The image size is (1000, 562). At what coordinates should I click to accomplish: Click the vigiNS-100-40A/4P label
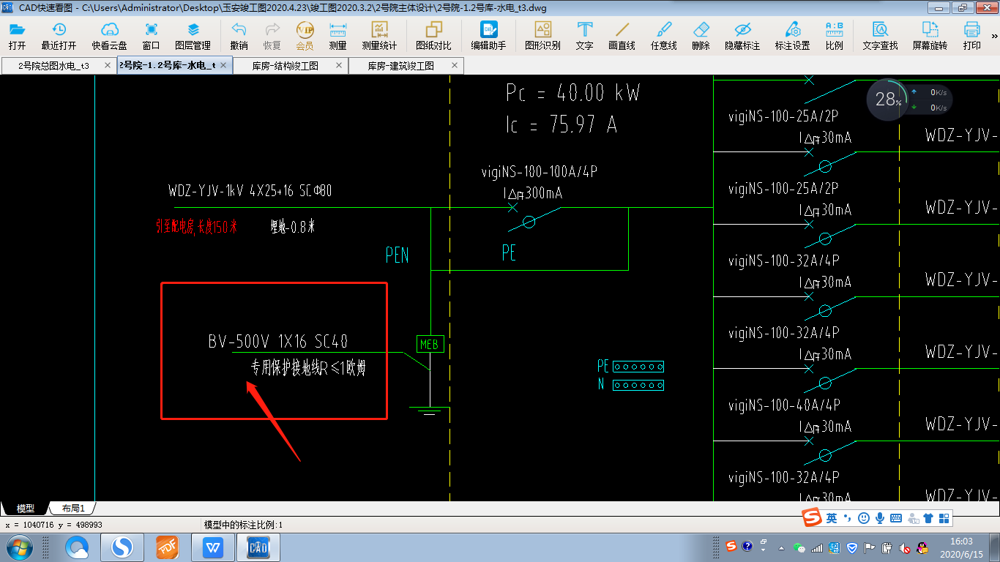[783, 405]
